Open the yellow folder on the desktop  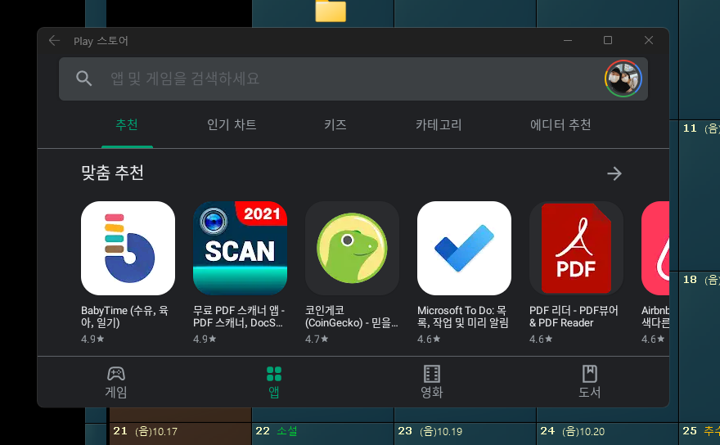(331, 11)
